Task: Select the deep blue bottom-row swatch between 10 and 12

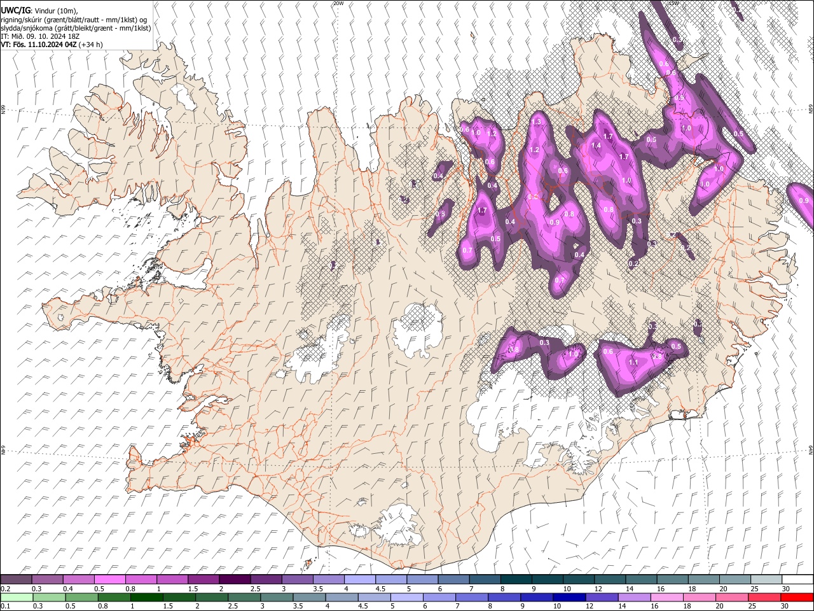Action: [569, 597]
